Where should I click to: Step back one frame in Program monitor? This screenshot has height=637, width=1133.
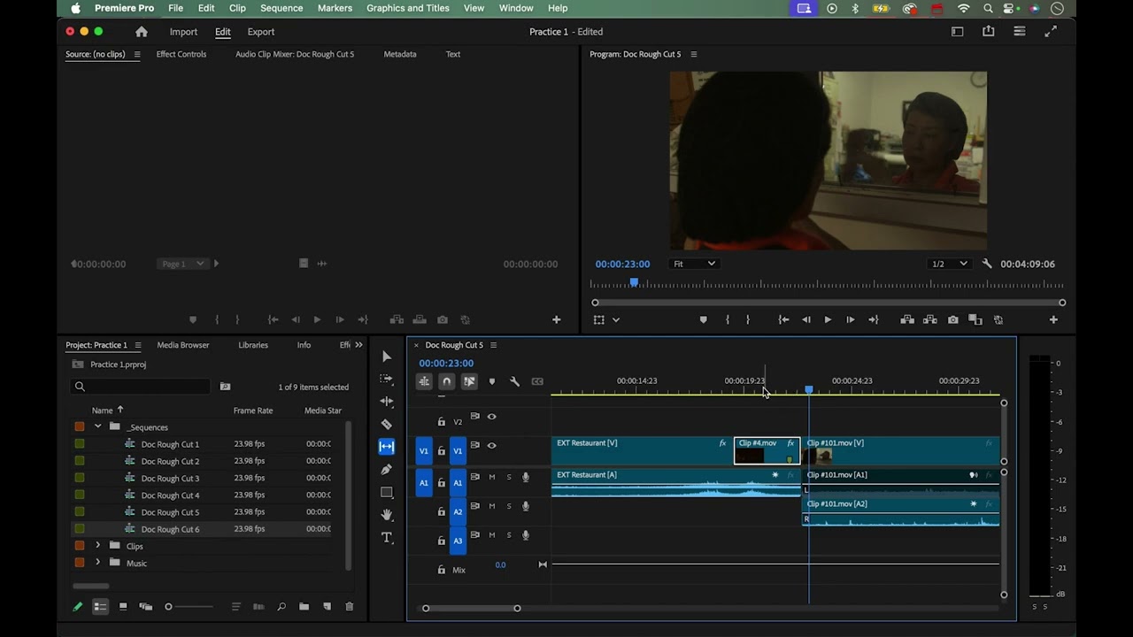coord(805,319)
